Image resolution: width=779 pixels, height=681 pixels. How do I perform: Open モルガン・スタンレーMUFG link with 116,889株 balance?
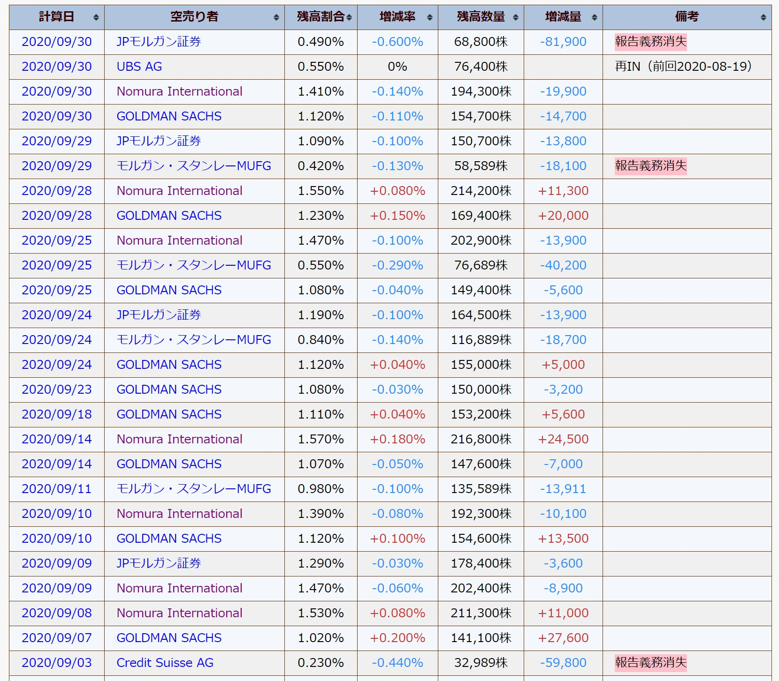194,340
